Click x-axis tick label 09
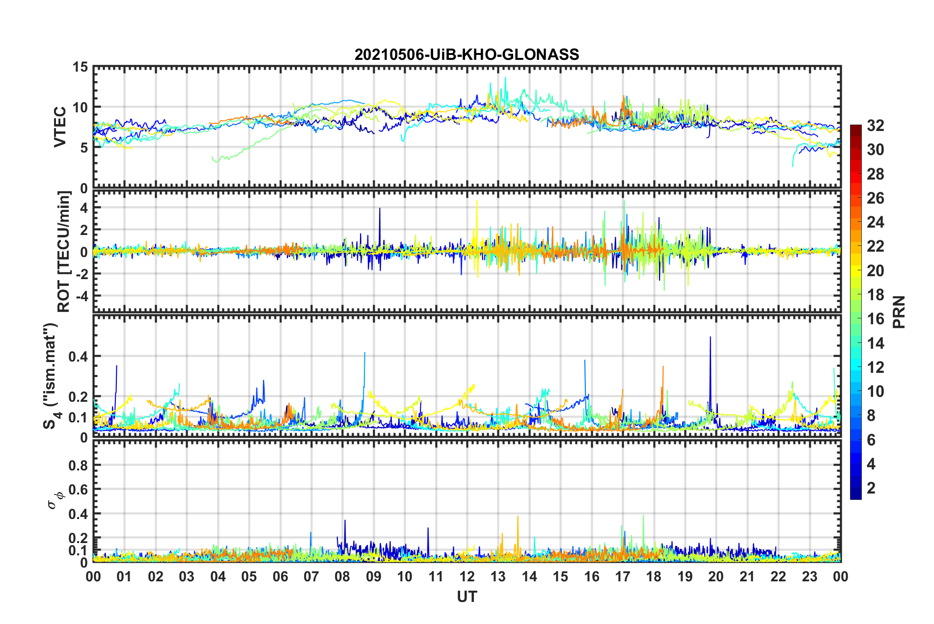Screen dimensions: 934x624 tap(374, 576)
